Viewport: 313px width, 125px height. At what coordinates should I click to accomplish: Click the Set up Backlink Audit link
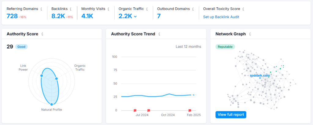click(x=221, y=17)
